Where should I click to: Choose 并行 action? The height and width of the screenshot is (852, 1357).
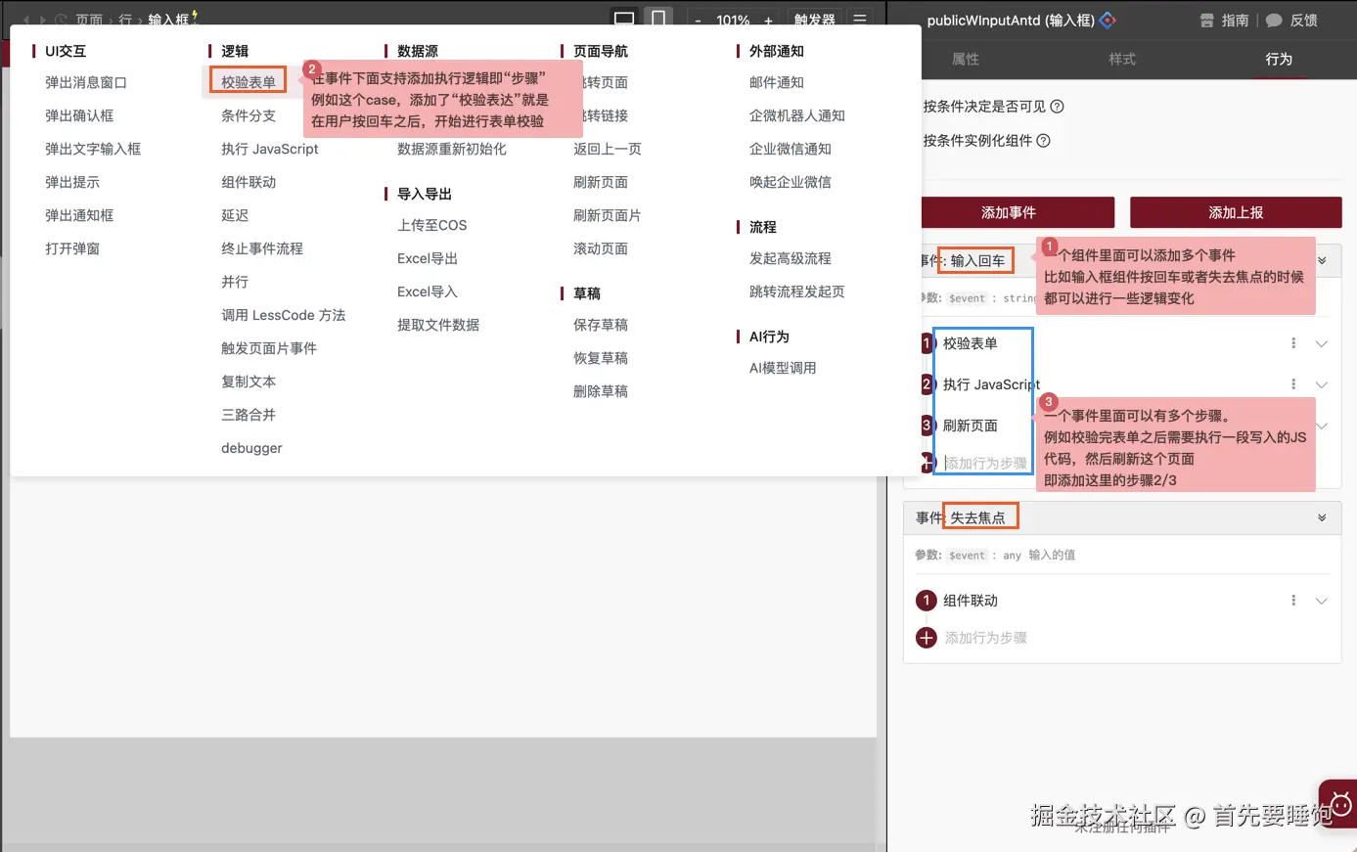pos(235,282)
